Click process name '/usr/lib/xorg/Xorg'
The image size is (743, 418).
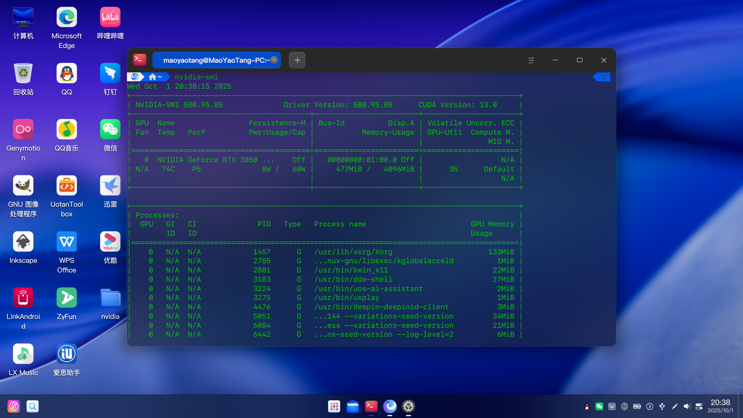(x=353, y=252)
